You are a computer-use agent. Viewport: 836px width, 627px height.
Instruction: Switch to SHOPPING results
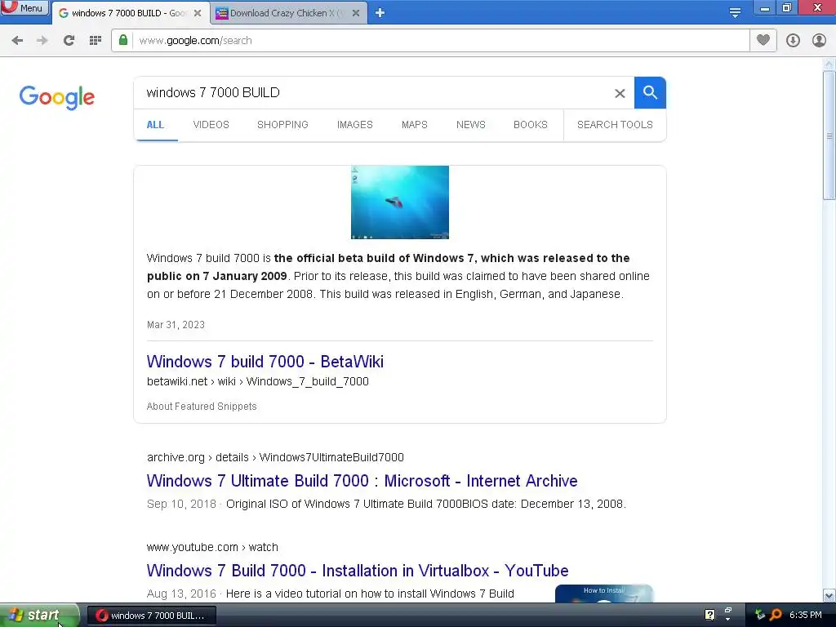pyautogui.click(x=282, y=125)
